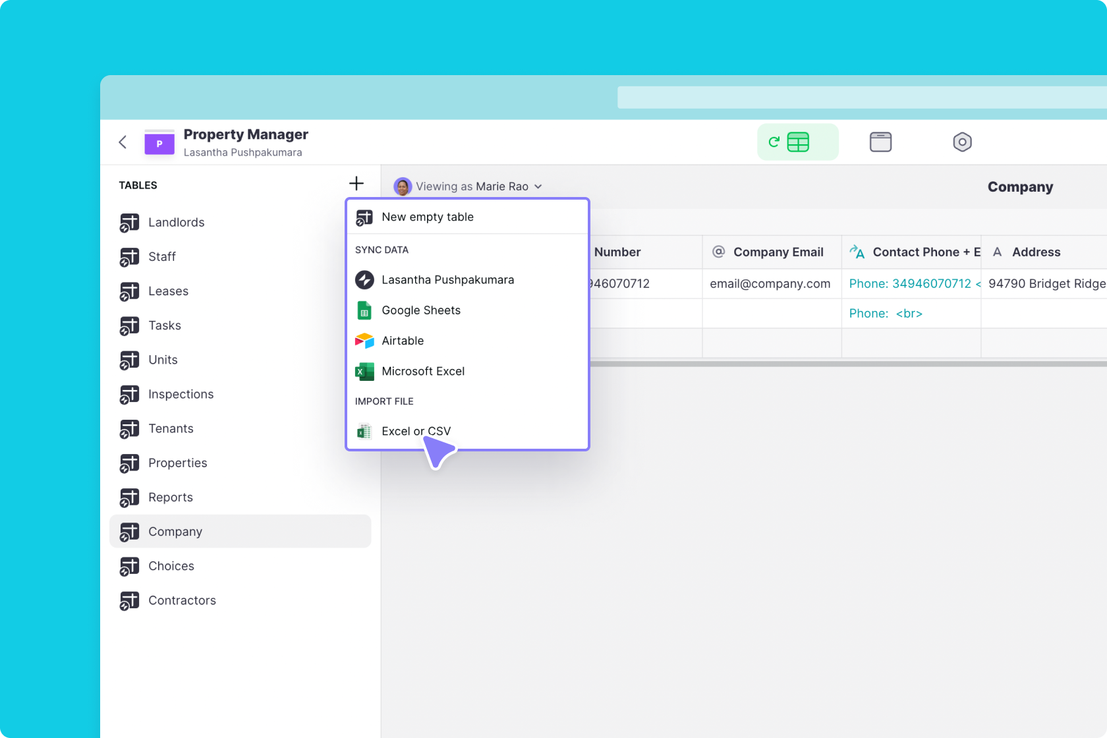Open the Landlords table
This screenshot has height=738, width=1107.
pyautogui.click(x=176, y=223)
